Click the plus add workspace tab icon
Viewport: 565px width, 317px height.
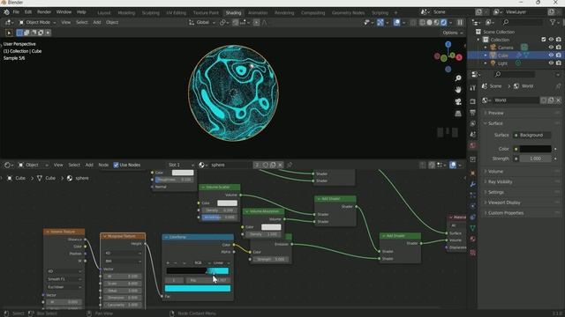pos(395,12)
